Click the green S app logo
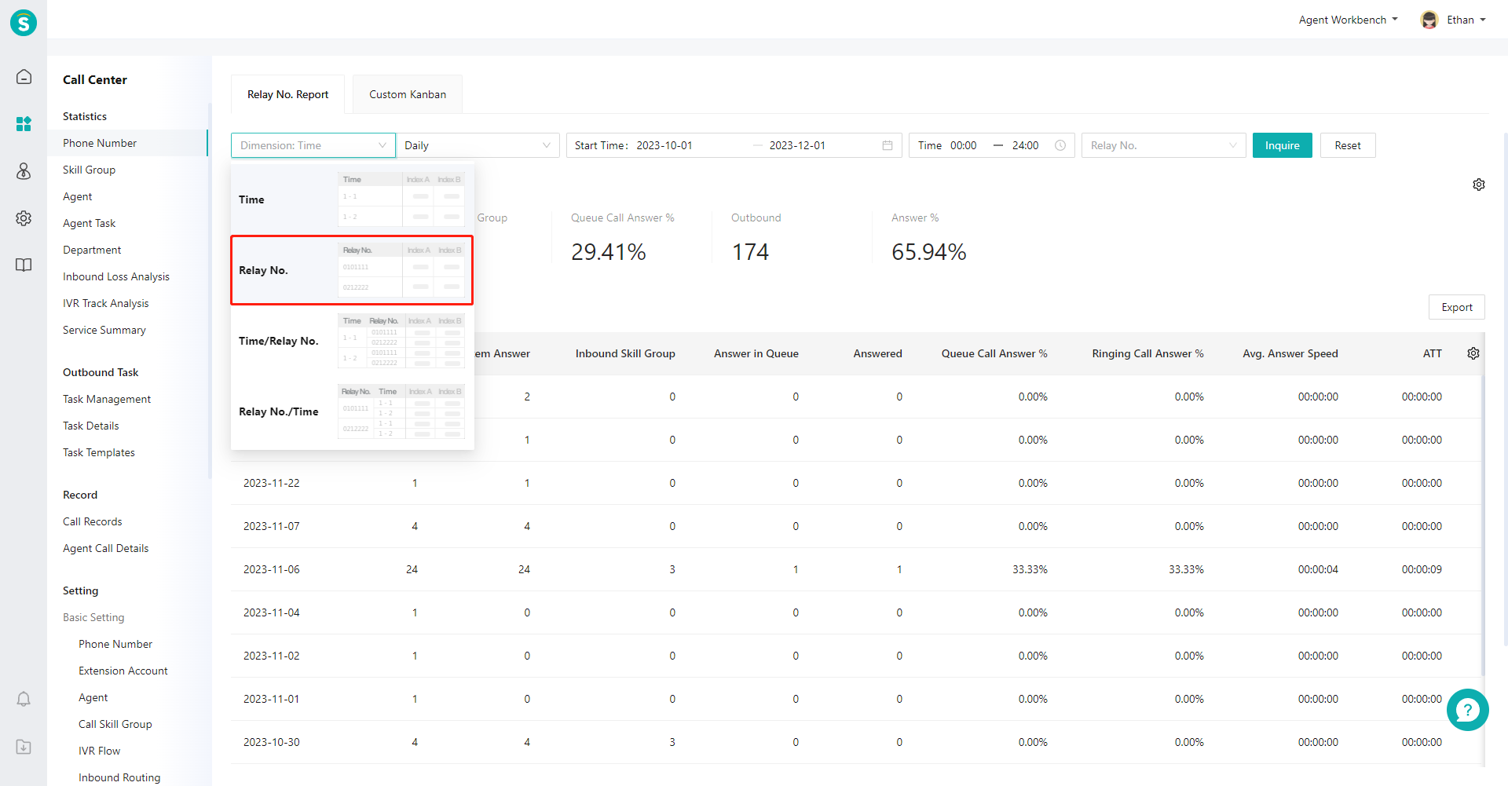 [x=24, y=23]
